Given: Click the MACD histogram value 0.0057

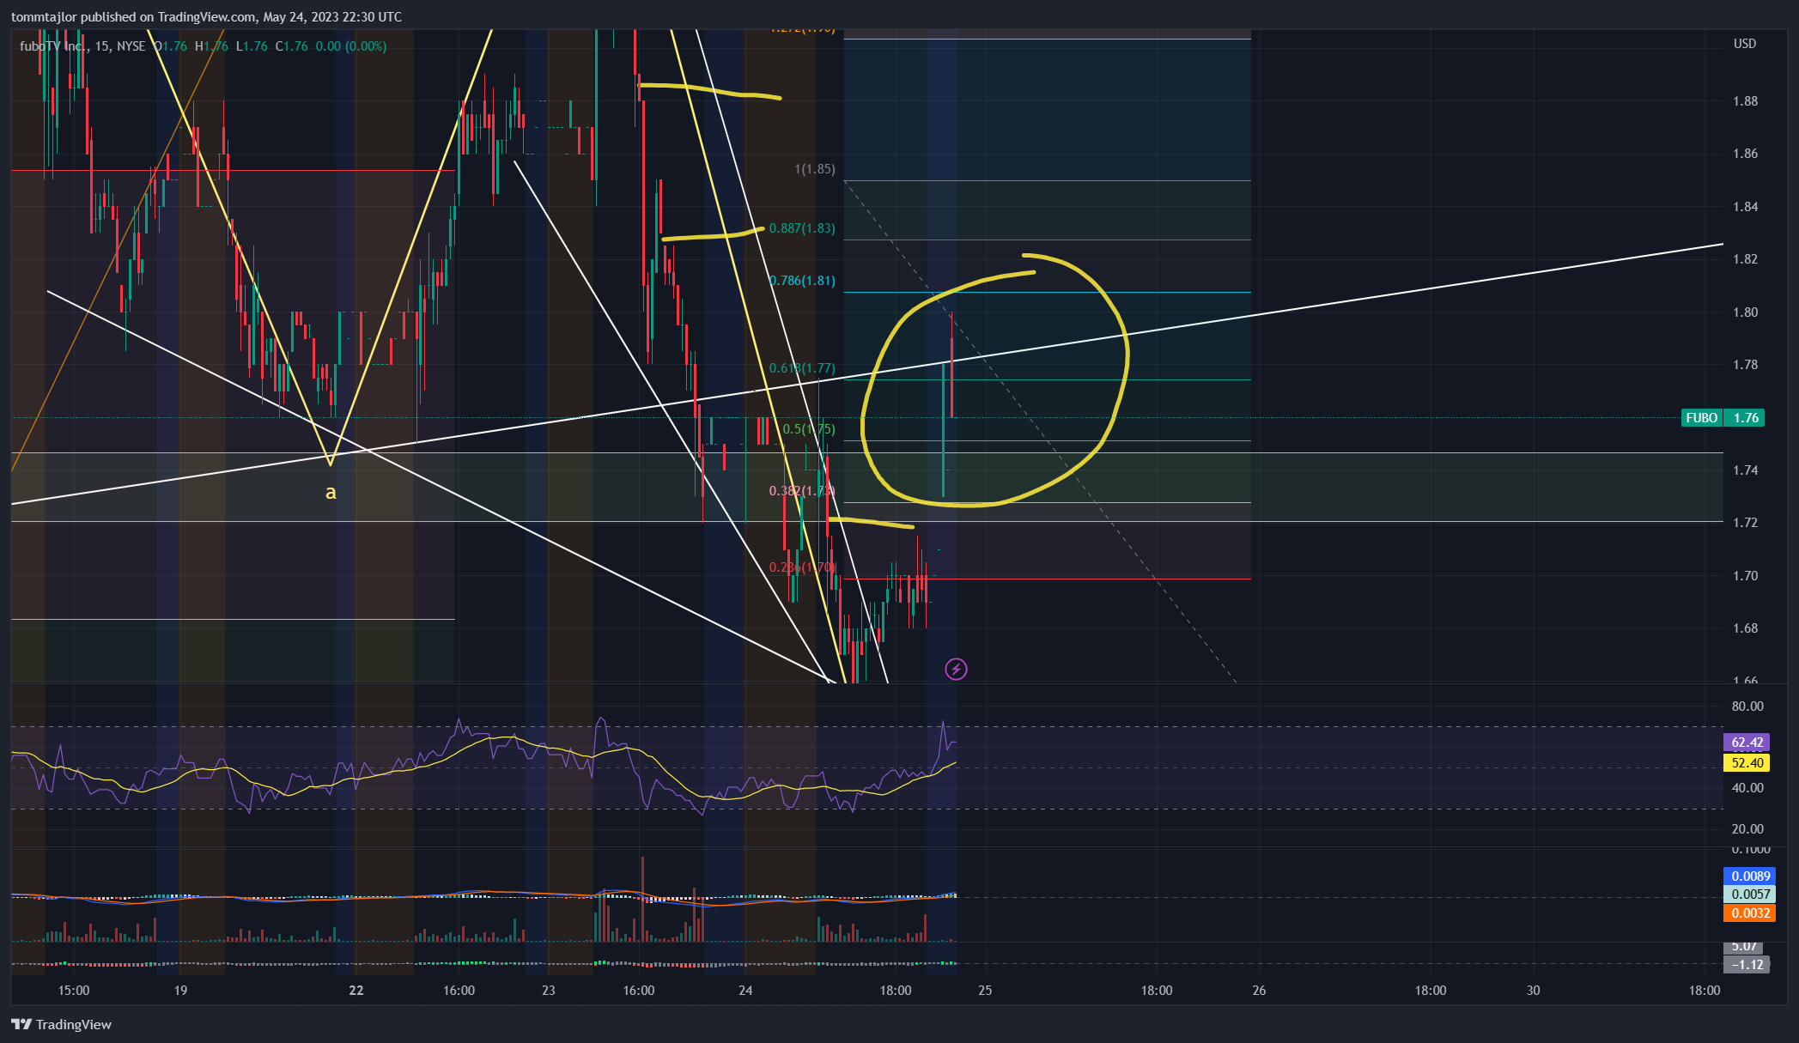Looking at the screenshot, I should click(x=1750, y=894).
